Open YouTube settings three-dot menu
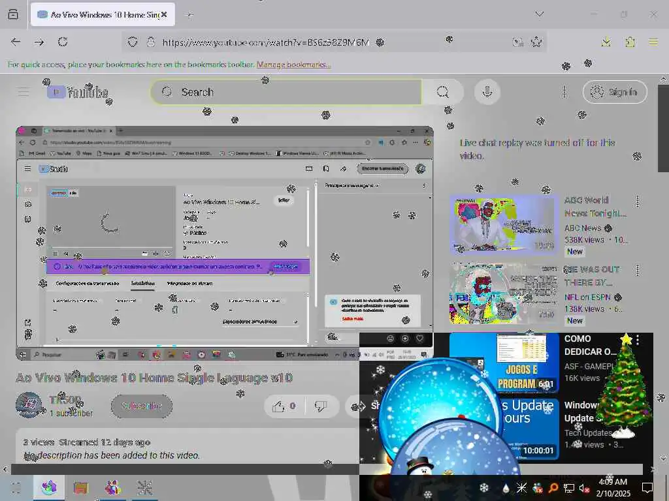This screenshot has width=669, height=501. (564, 92)
